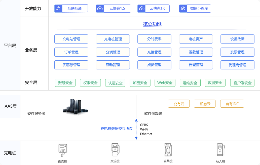Click the 认证安全 security tag
260x165 pixels.
pos(115,83)
